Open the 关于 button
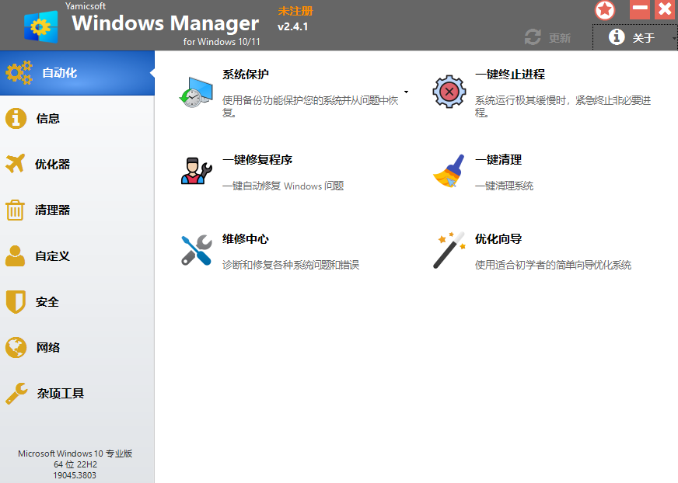Screen dimensions: 678x483 (634, 37)
